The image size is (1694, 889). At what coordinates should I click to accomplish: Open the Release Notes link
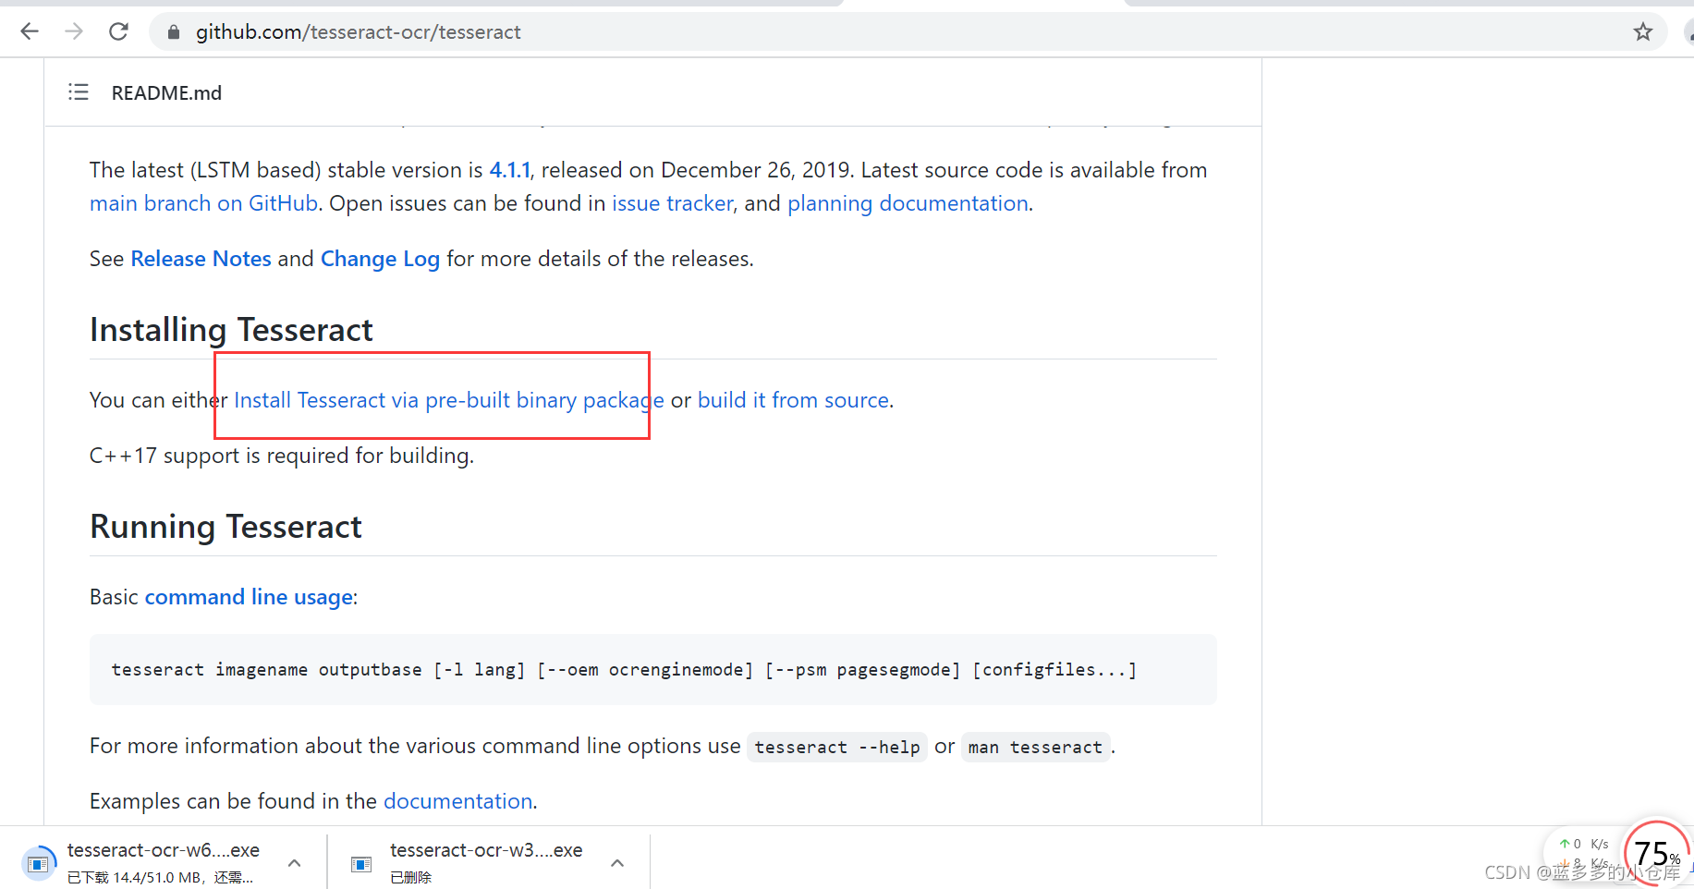pos(201,259)
